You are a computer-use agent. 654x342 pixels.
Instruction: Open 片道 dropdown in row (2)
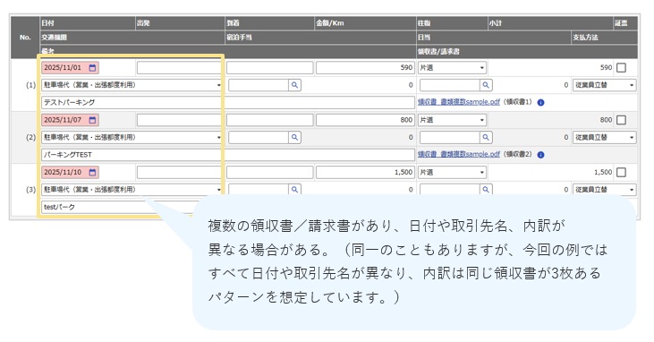(452, 120)
